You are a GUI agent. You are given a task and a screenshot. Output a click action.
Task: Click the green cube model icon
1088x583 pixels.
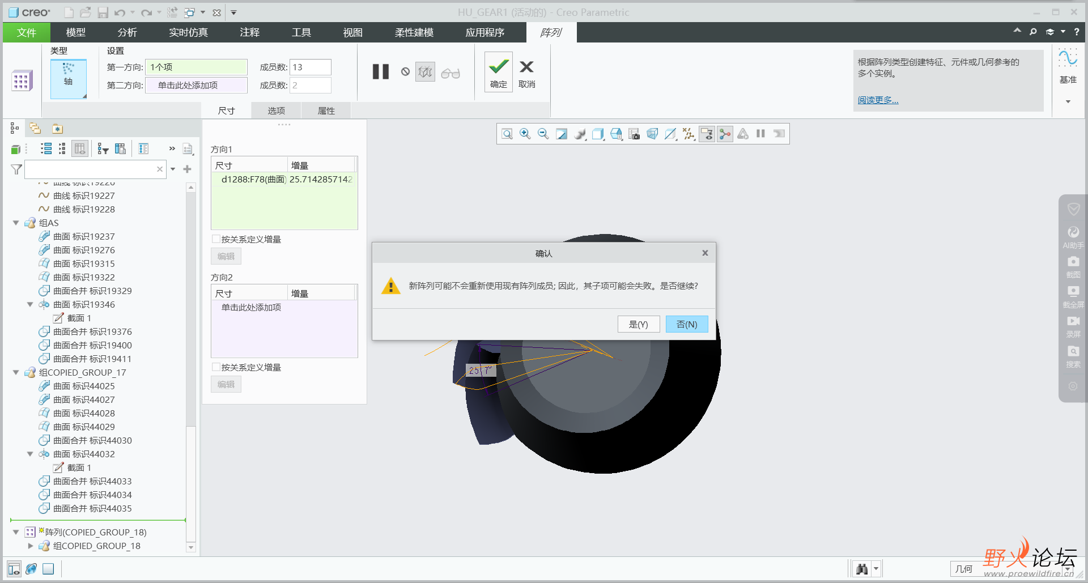pyautogui.click(x=16, y=149)
